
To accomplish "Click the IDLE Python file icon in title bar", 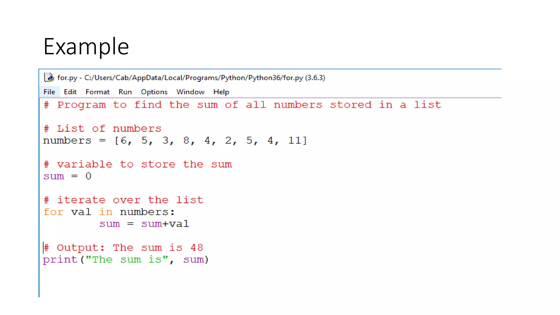I will [x=49, y=77].
